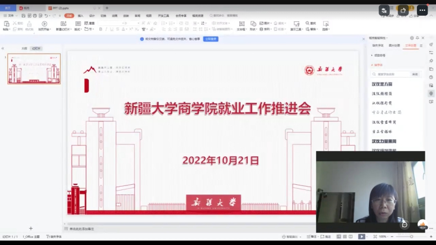Click the font color A swatch
This screenshot has height=245, width=436.
[x=123, y=29]
